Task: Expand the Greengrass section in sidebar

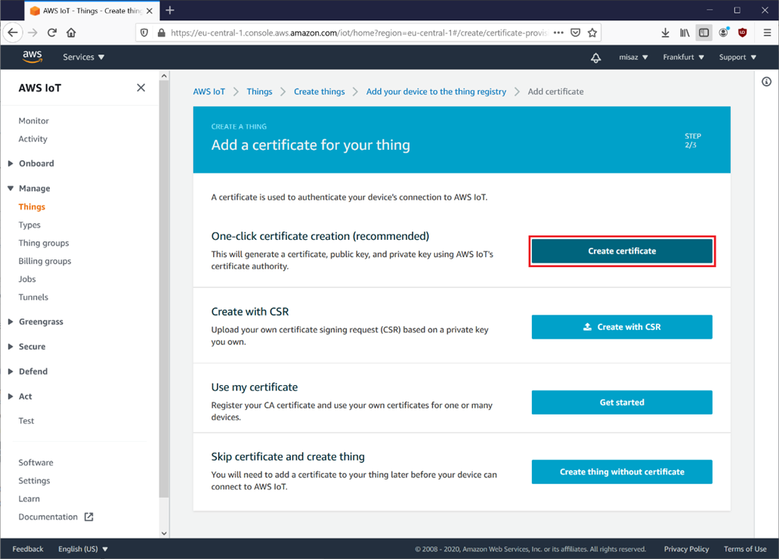Action: click(x=40, y=321)
